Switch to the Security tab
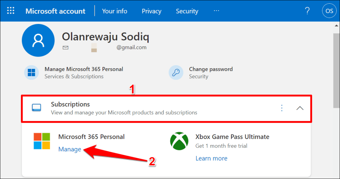 click(187, 11)
